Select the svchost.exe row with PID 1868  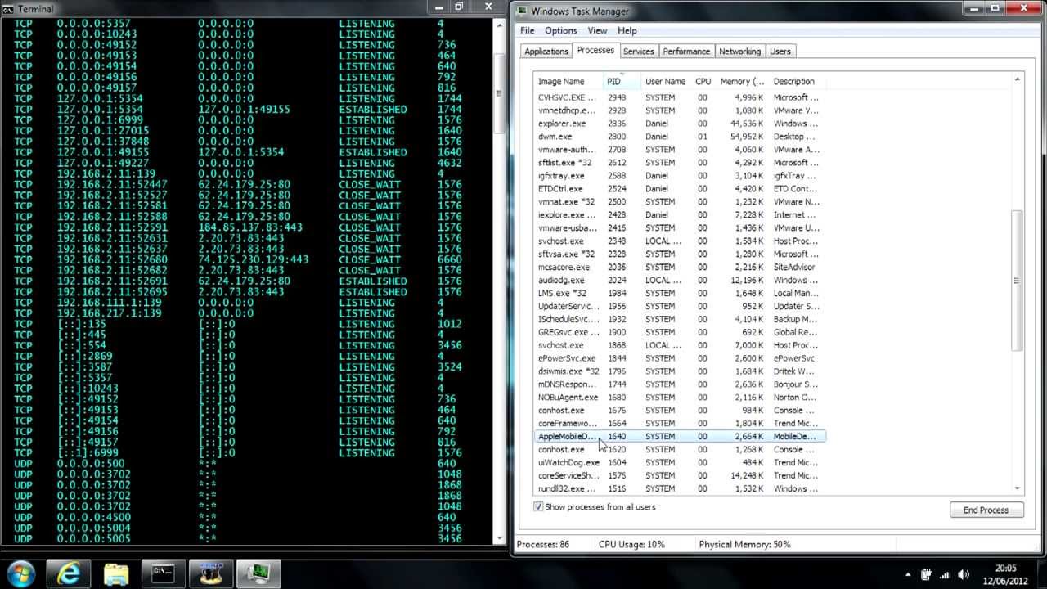point(680,345)
